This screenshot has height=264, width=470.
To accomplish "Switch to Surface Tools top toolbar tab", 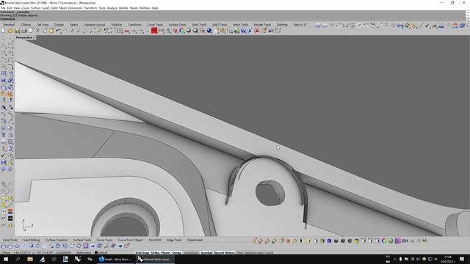I will pos(177,24).
